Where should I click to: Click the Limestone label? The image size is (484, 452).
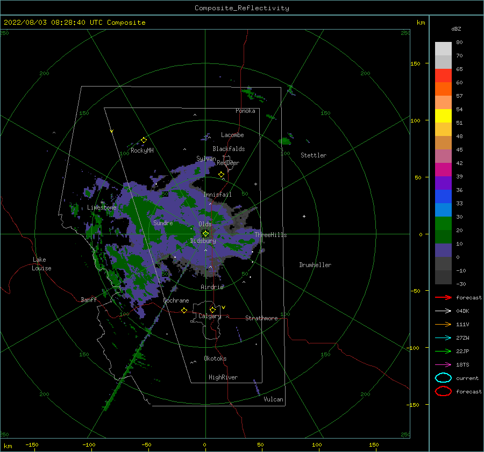pyautogui.click(x=102, y=207)
